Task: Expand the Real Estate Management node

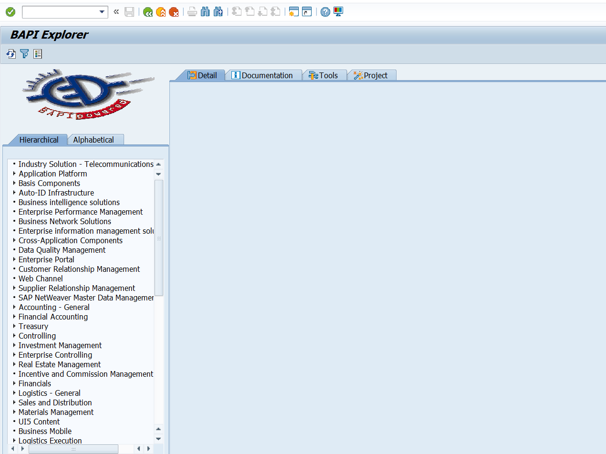Action: pyautogui.click(x=14, y=364)
